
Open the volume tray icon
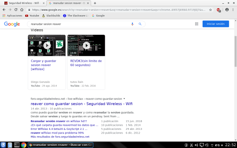[x=196, y=145]
